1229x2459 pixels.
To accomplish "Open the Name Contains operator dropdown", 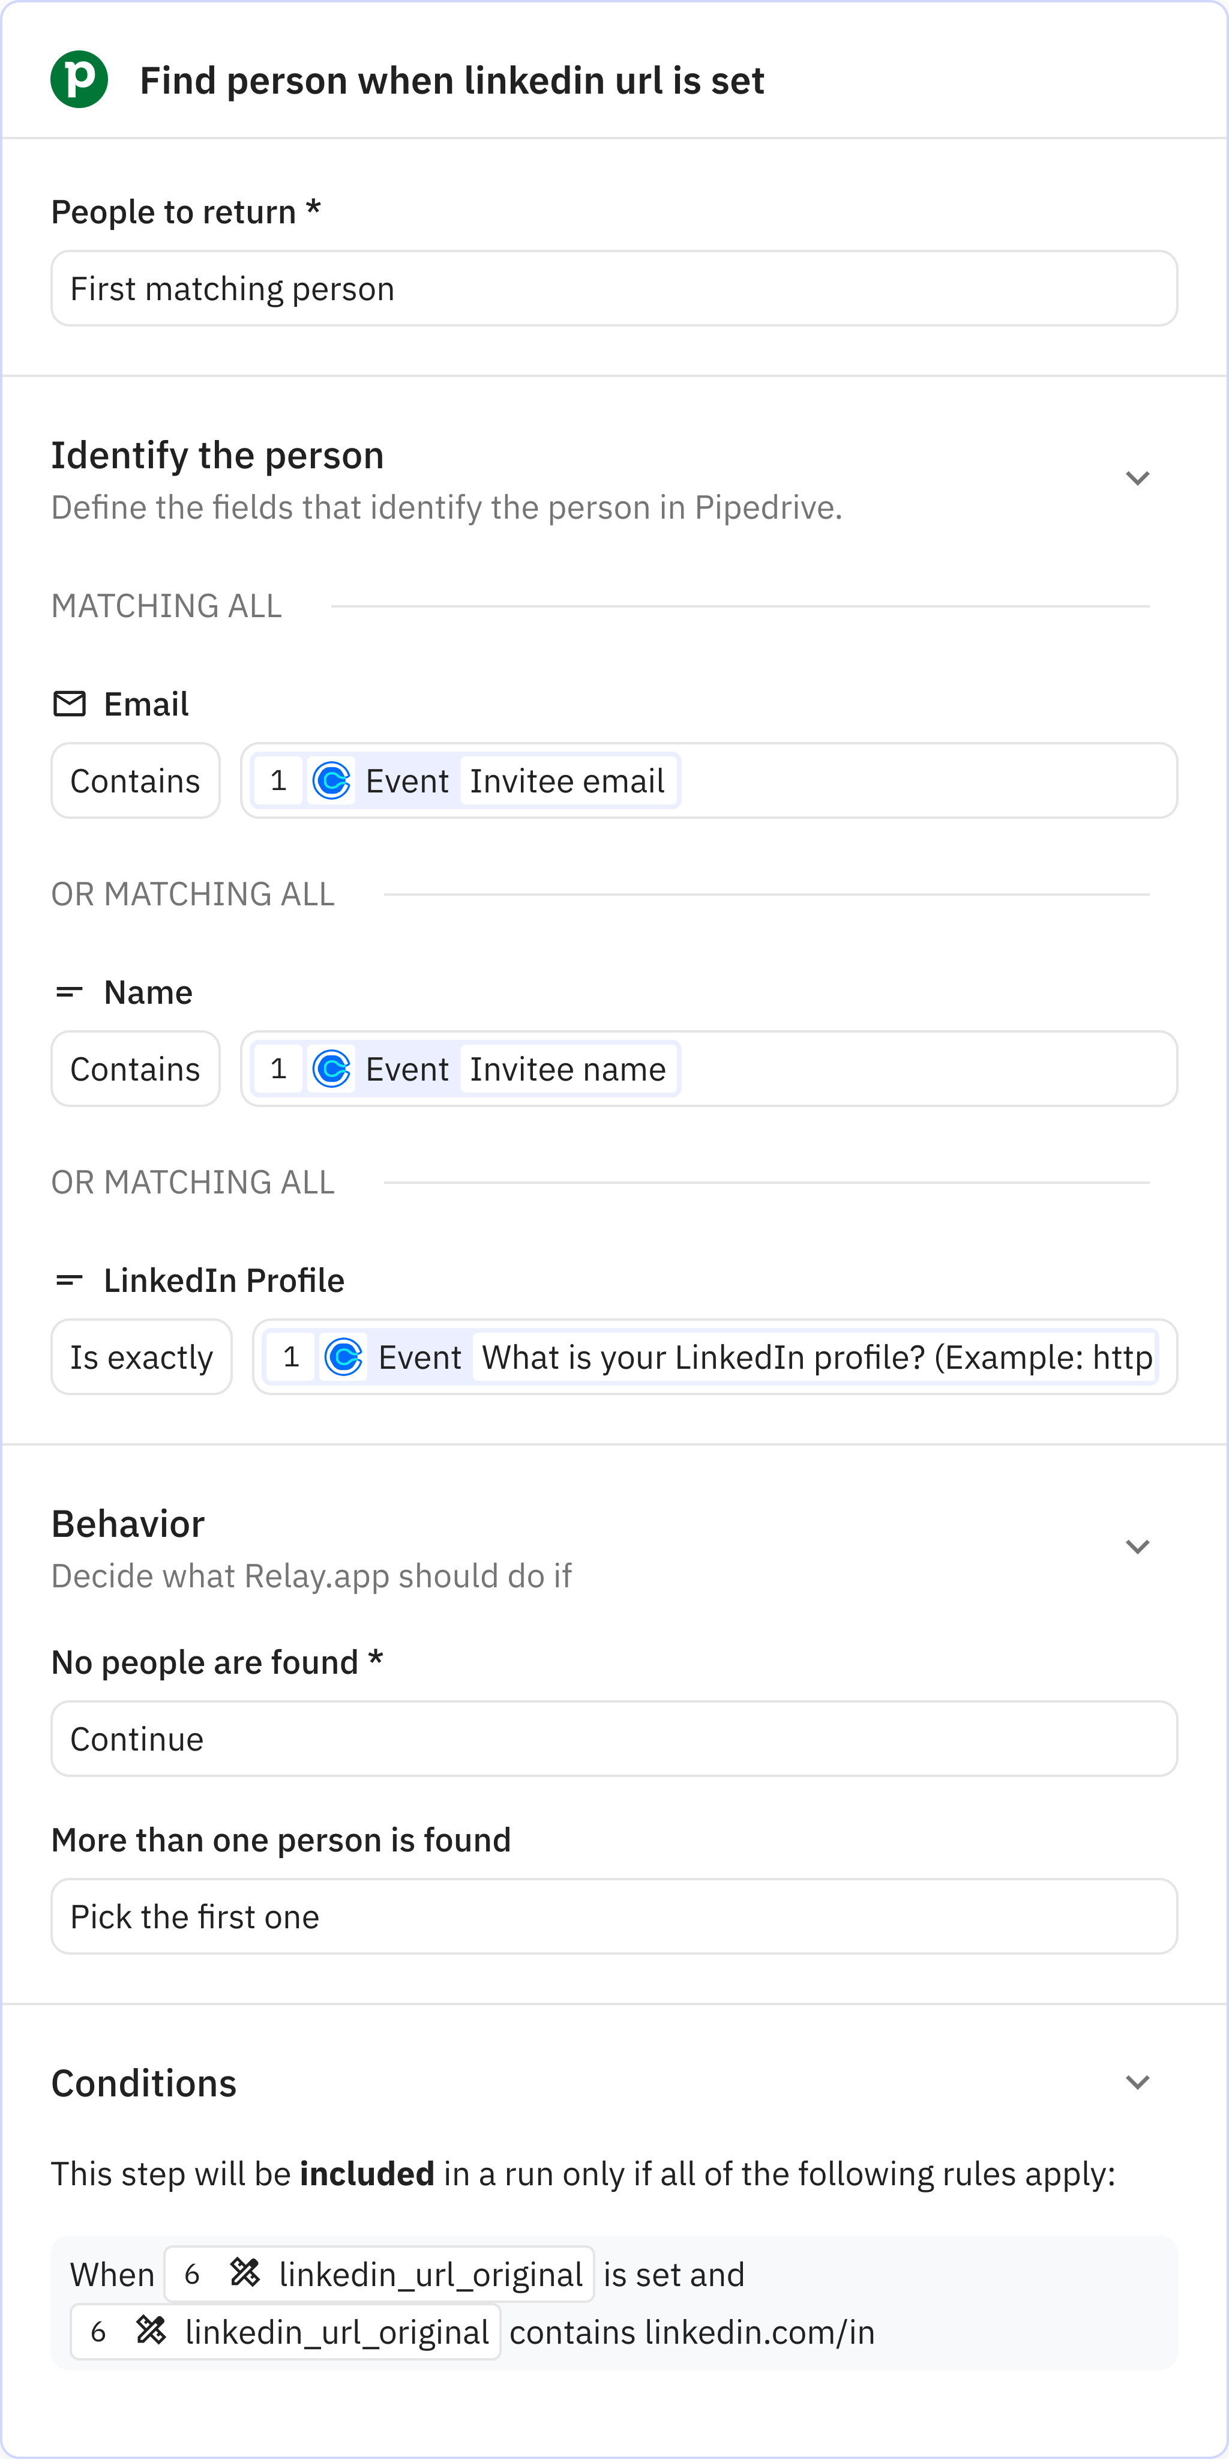I will click(136, 1069).
